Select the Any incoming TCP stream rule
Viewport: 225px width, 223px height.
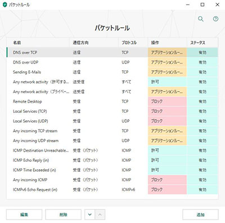click(112, 131)
